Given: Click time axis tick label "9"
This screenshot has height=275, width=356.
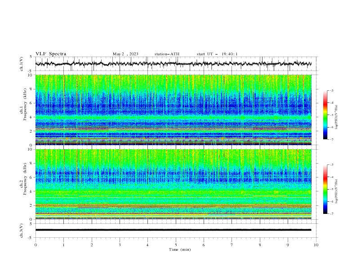Looking at the screenshot, I should [x=288, y=245].
